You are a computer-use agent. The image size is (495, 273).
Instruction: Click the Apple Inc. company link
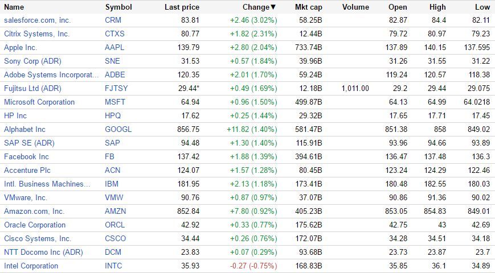[x=21, y=47]
